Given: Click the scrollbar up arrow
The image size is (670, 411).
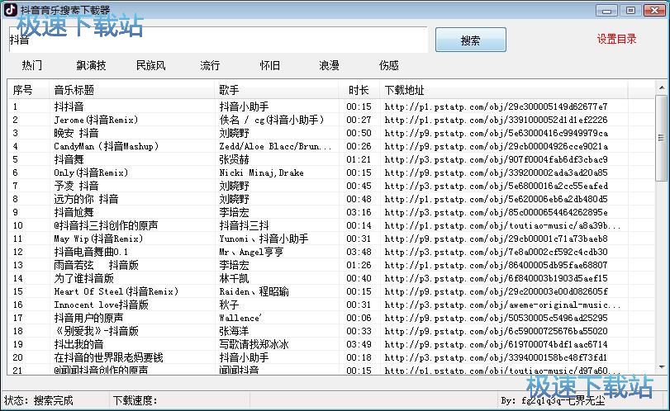Looking at the screenshot, I should pos(662,88).
